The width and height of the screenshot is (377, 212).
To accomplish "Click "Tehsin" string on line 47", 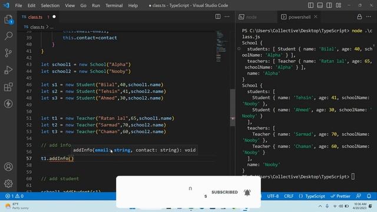I will click(109, 91).
